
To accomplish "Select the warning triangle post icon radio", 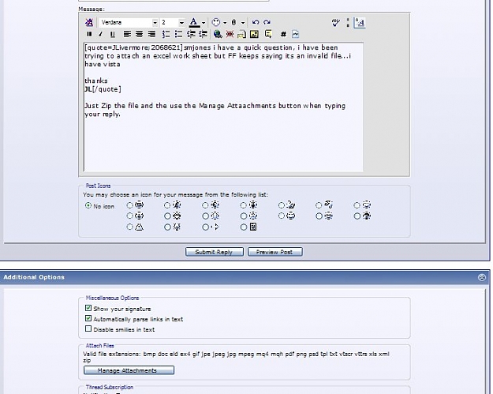I will (x=129, y=227).
